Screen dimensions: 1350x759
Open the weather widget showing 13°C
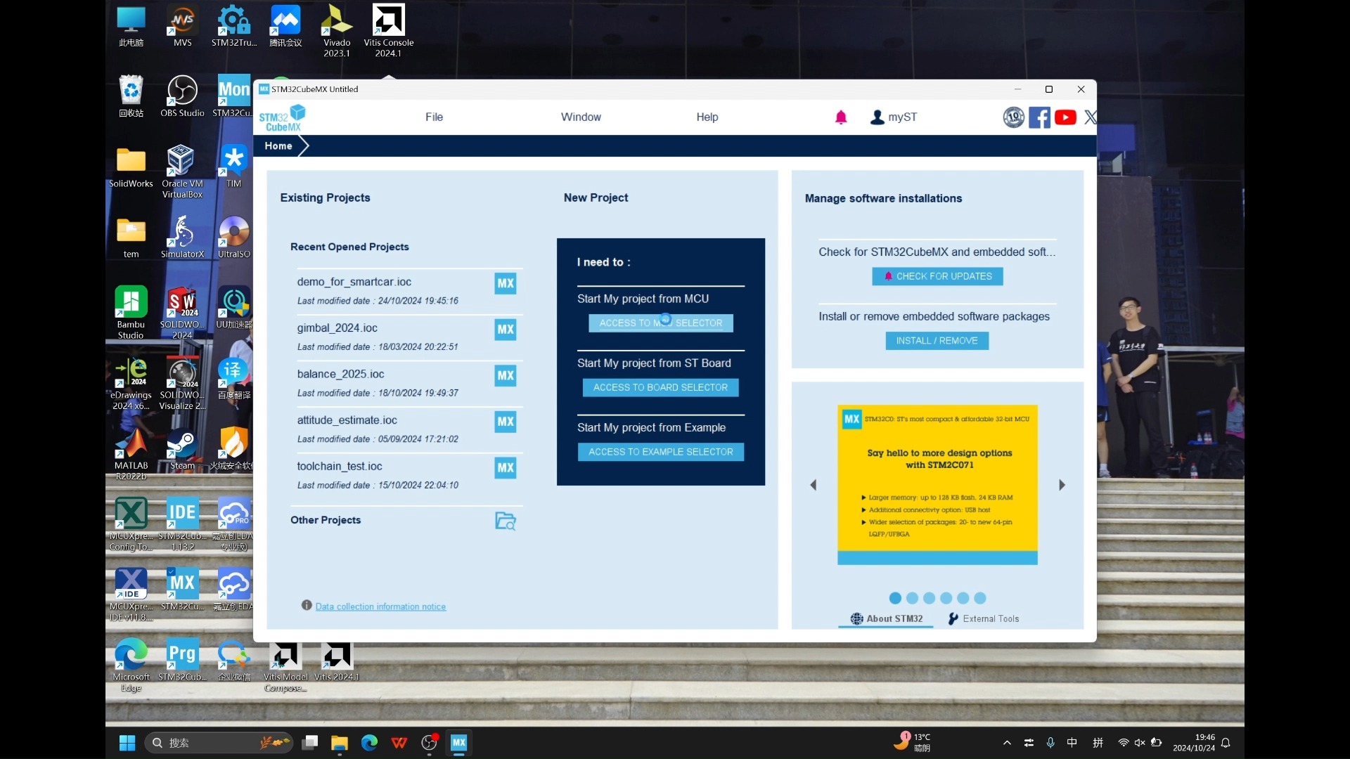coord(913,742)
